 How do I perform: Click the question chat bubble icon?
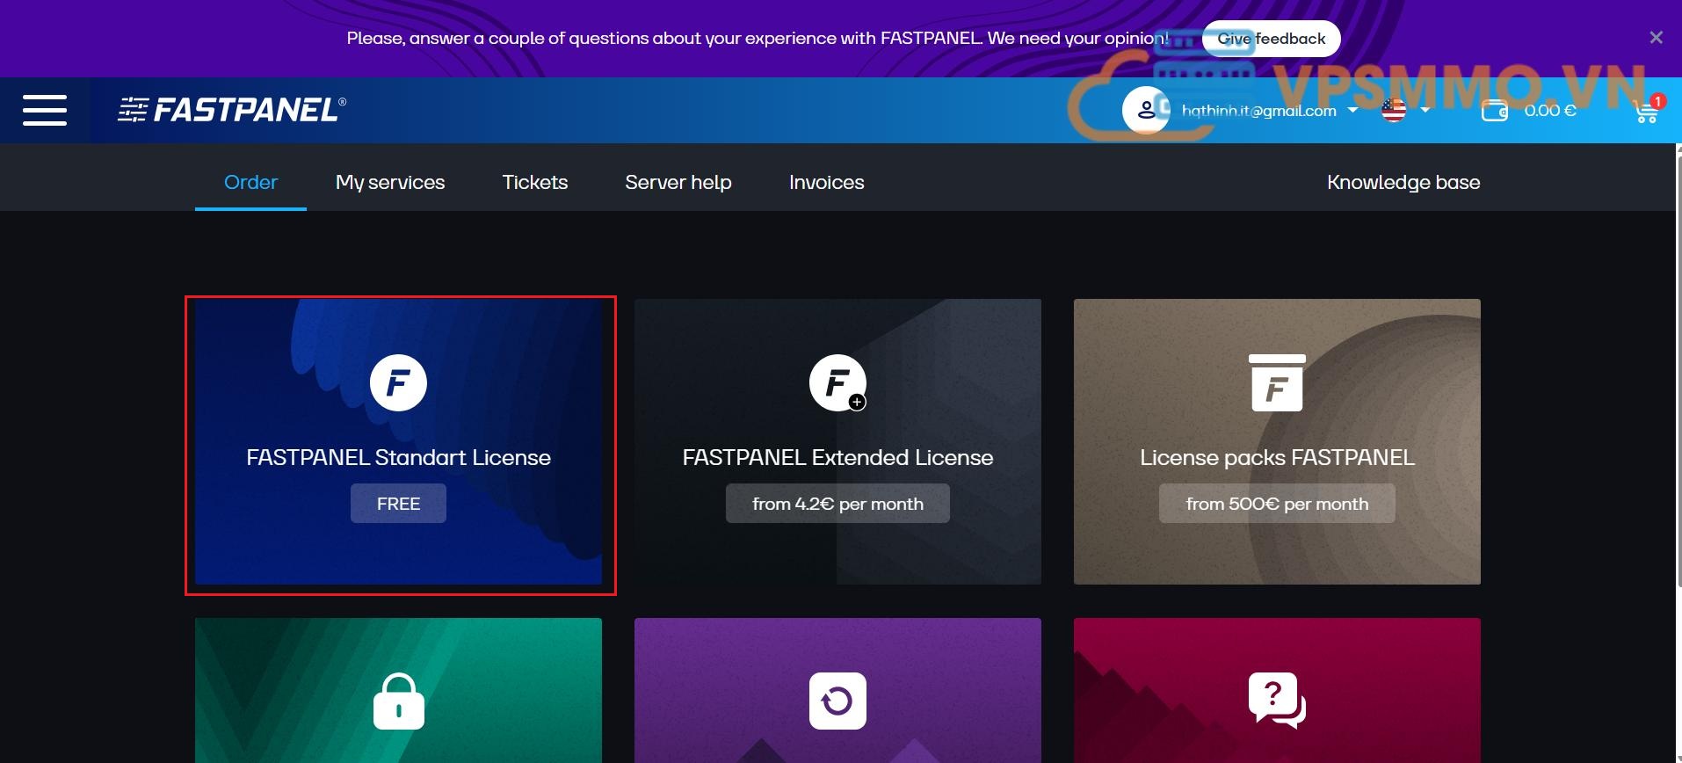pyautogui.click(x=1276, y=701)
